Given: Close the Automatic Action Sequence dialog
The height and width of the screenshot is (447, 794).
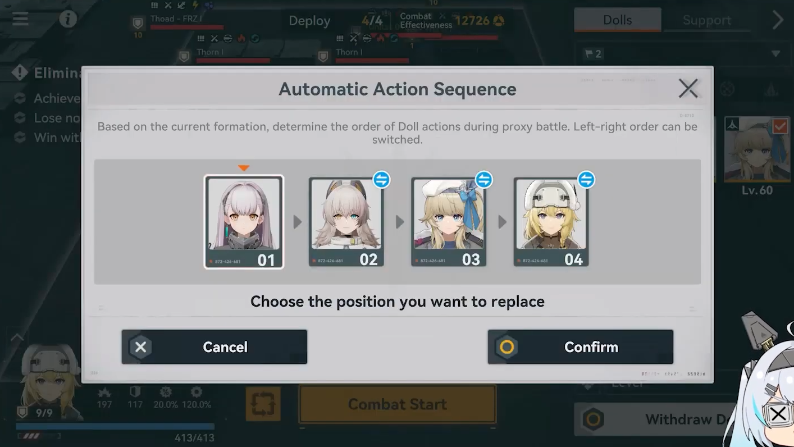Looking at the screenshot, I should (688, 89).
